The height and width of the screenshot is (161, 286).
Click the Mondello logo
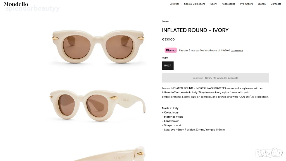tap(16, 4)
